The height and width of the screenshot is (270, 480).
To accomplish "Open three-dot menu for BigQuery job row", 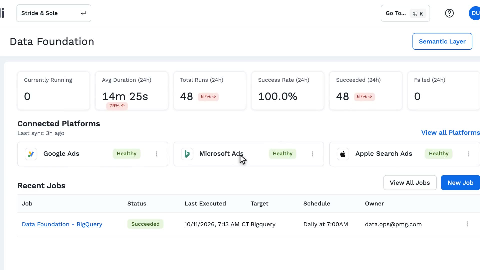I will (x=467, y=224).
